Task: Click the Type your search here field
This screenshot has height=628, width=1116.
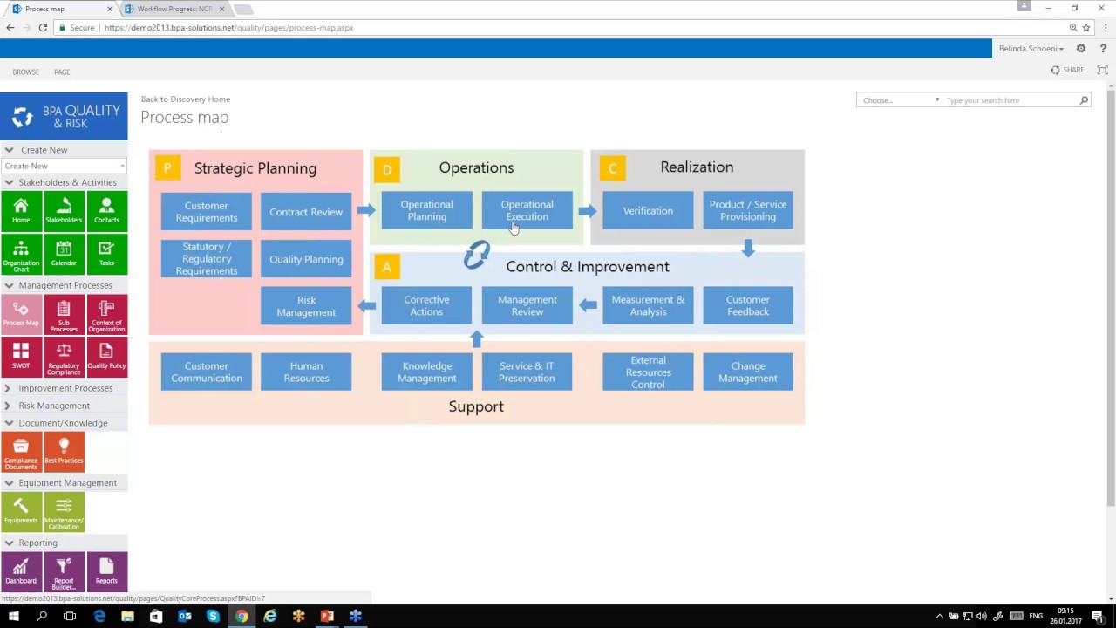Action: tap(1011, 100)
